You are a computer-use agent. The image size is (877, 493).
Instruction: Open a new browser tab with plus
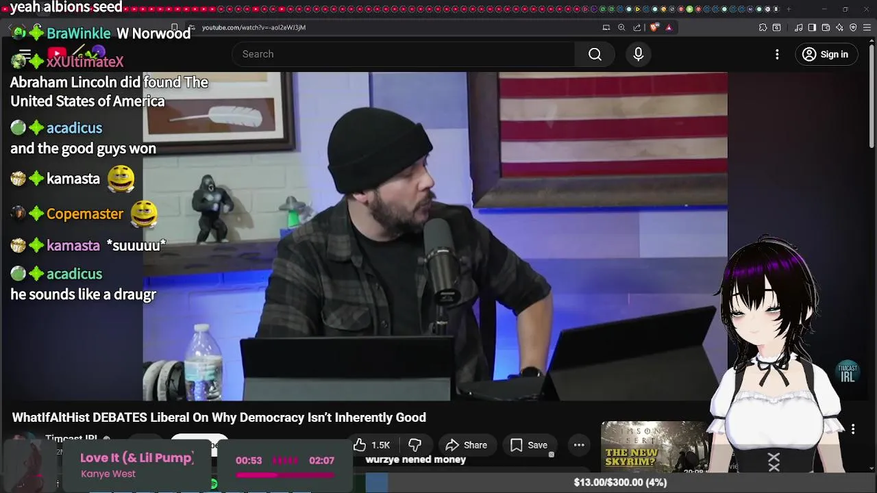coord(789,9)
